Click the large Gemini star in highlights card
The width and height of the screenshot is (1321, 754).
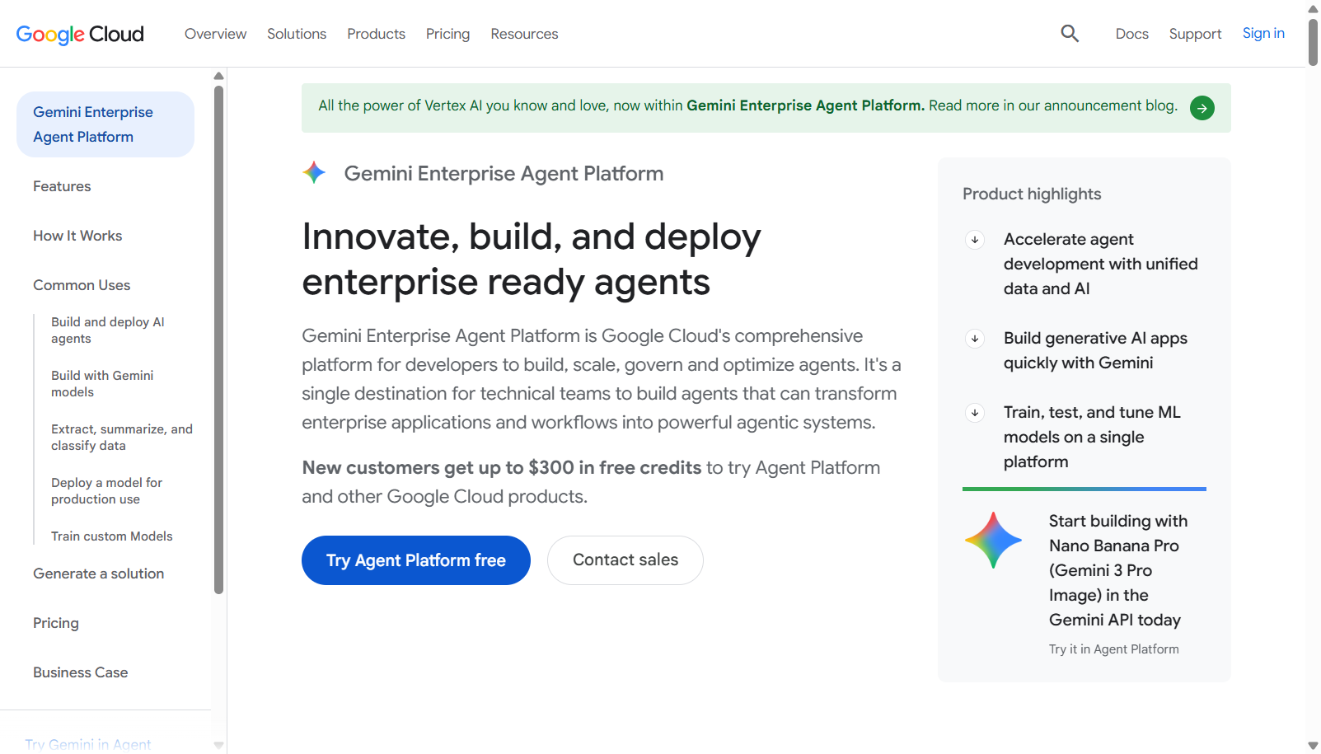tap(993, 541)
